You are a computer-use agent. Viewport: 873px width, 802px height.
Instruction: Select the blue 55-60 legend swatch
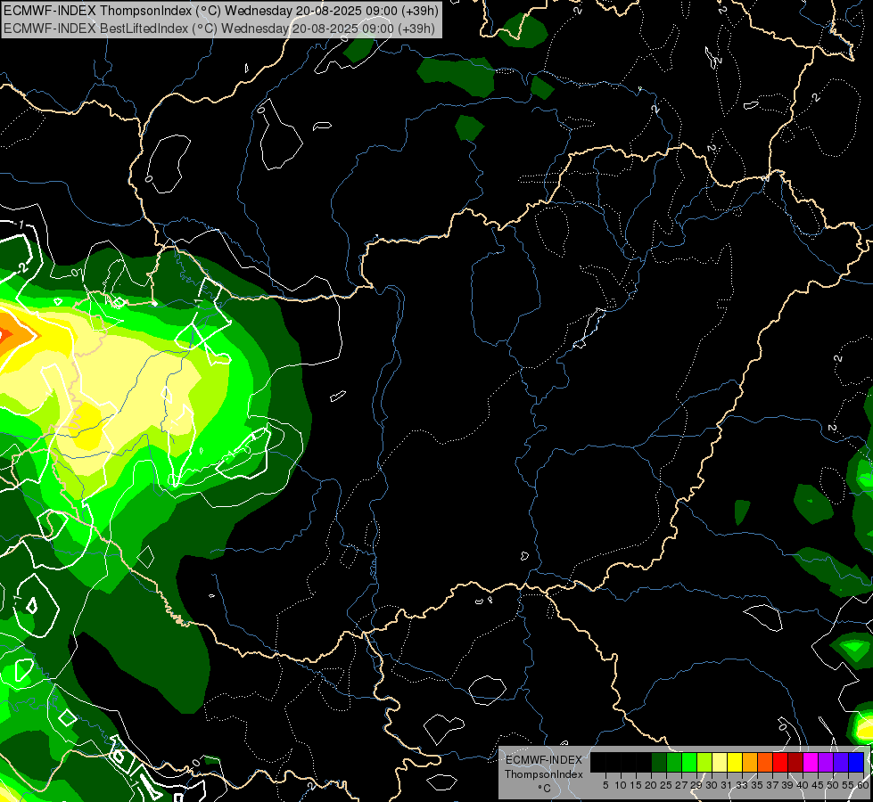pos(856,762)
